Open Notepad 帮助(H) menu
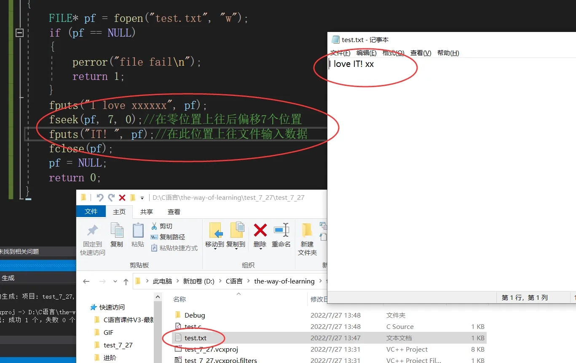Screen dimensions: 576x363 point(448,53)
